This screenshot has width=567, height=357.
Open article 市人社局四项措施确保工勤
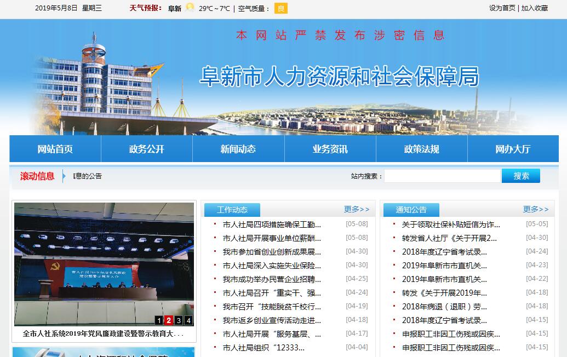pyautogui.click(x=272, y=224)
